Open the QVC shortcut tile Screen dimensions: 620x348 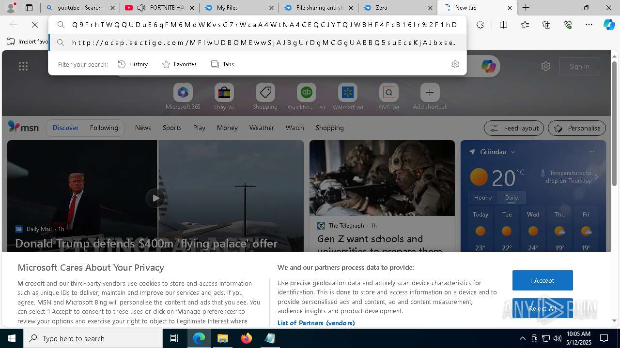pyautogui.click(x=388, y=97)
